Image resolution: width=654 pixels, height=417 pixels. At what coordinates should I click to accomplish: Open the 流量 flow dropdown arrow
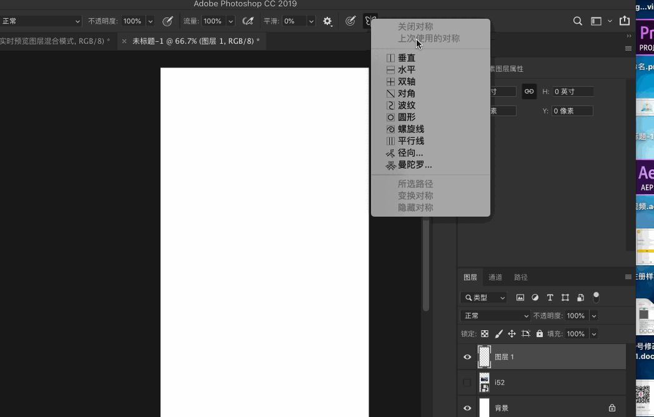coord(230,21)
